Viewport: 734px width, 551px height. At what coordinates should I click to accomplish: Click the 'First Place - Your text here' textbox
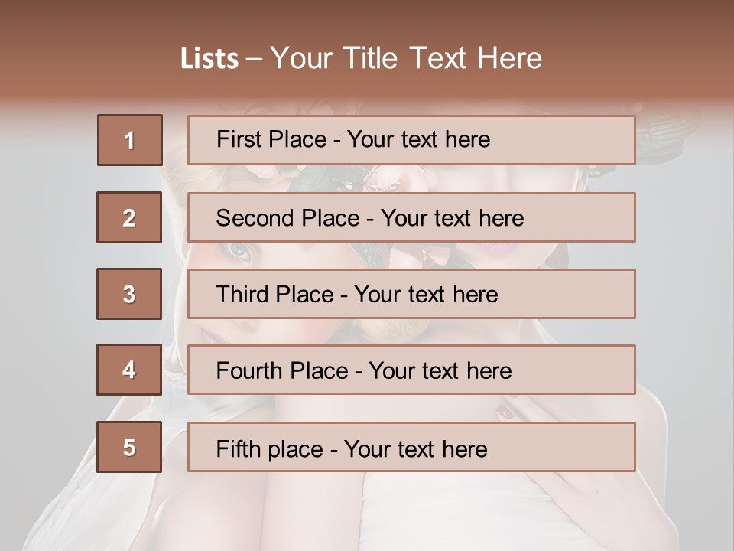click(411, 140)
